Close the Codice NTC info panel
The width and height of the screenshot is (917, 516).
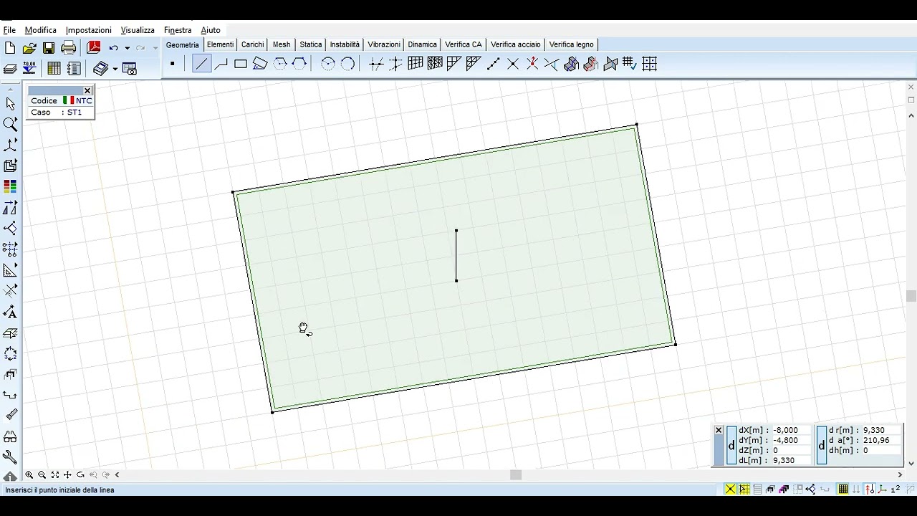(87, 90)
